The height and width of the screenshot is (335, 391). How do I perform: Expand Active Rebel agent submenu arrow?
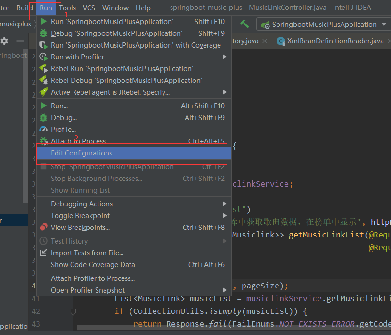225,92
